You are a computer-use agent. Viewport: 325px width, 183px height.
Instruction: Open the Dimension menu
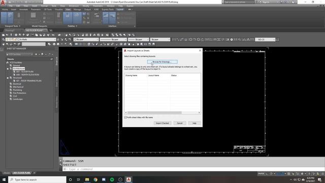(74, 6)
